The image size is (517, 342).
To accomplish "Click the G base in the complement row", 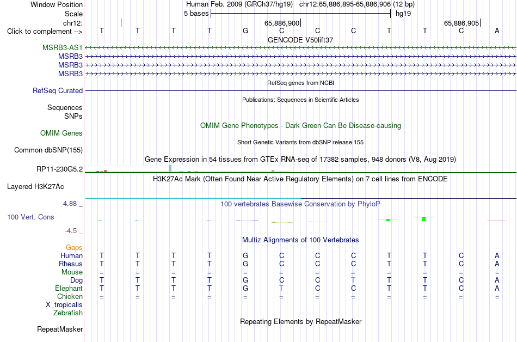I will (x=245, y=30).
